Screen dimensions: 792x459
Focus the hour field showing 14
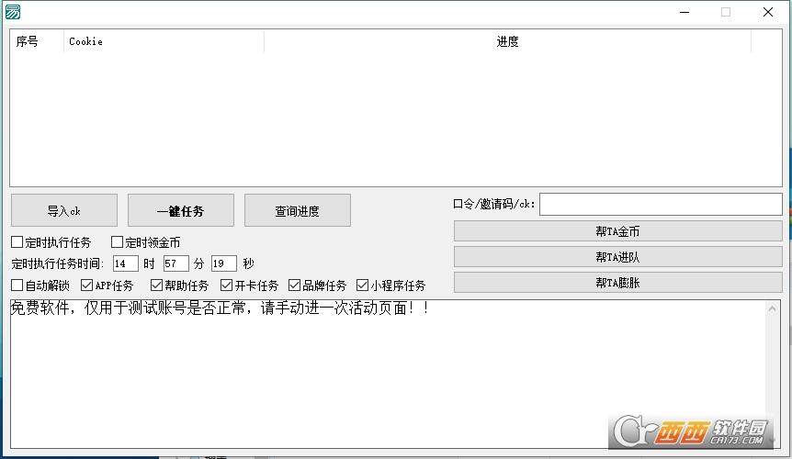(x=125, y=263)
